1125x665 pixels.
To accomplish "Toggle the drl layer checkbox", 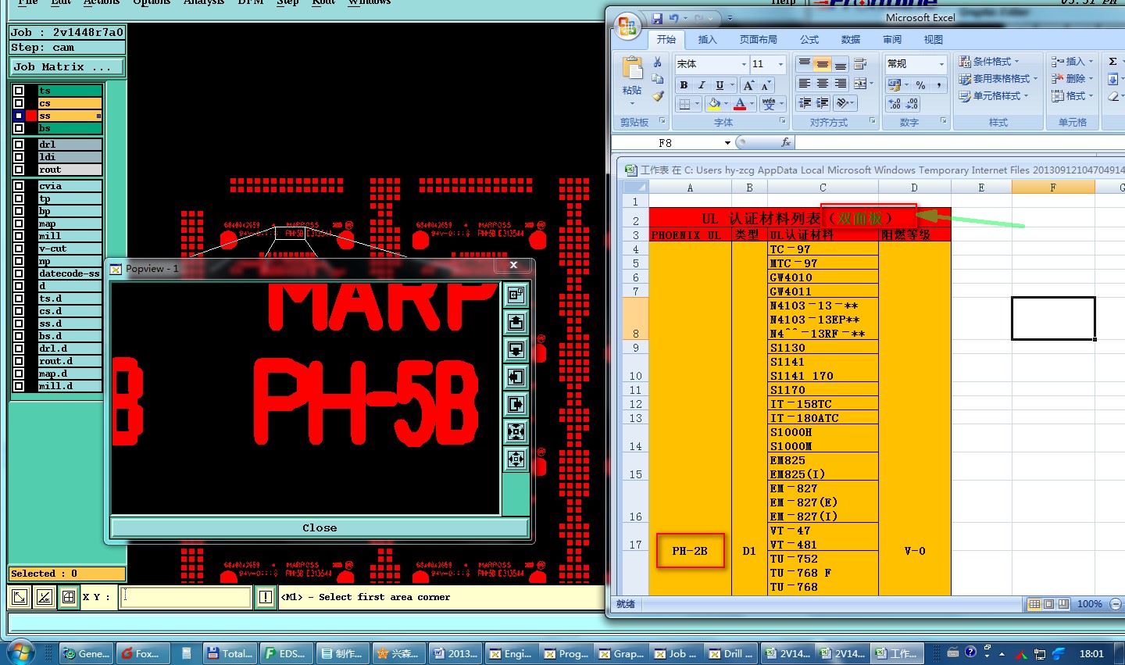I will click(19, 145).
